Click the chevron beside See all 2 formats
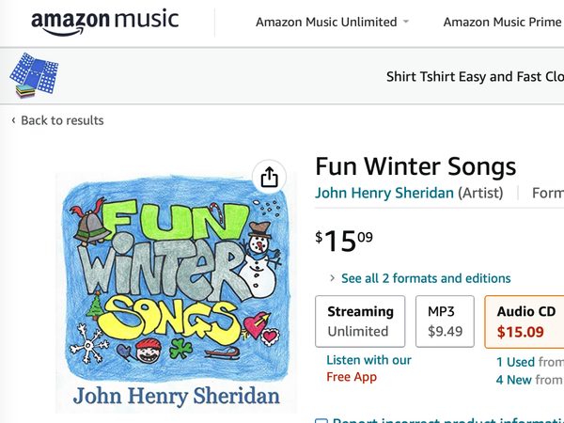The height and width of the screenshot is (423, 564). [333, 278]
